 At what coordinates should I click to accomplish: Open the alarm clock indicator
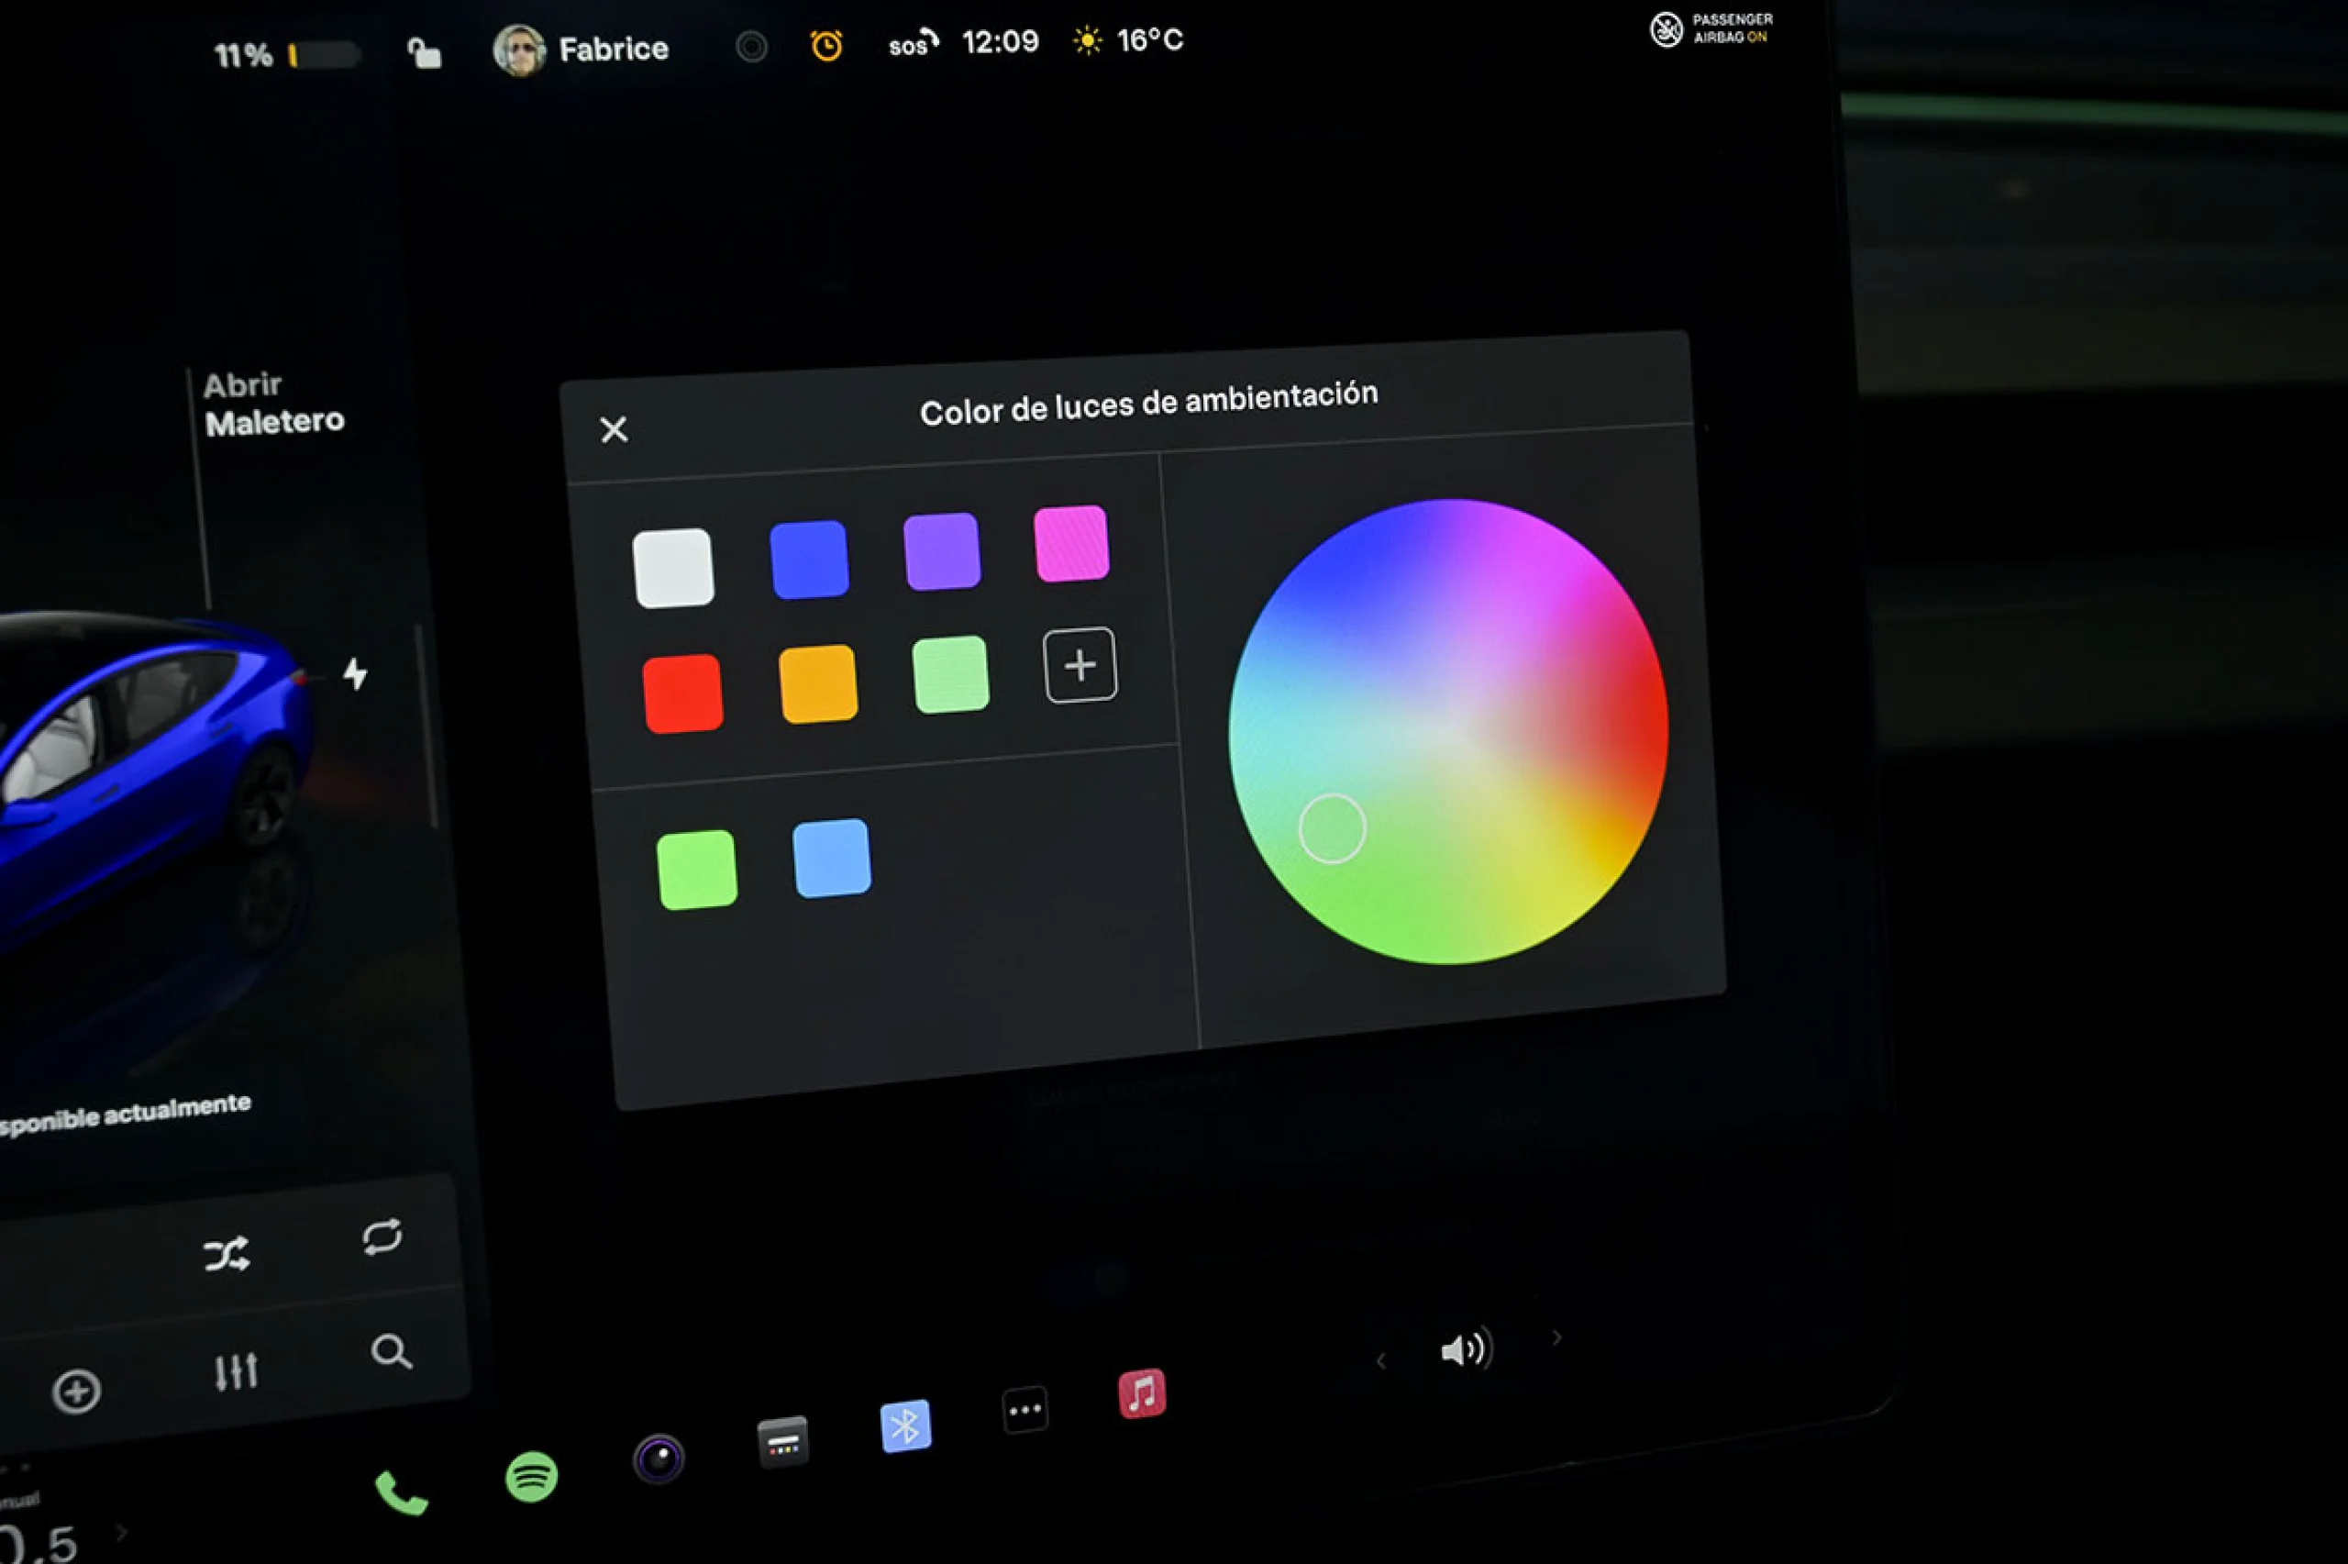(826, 45)
